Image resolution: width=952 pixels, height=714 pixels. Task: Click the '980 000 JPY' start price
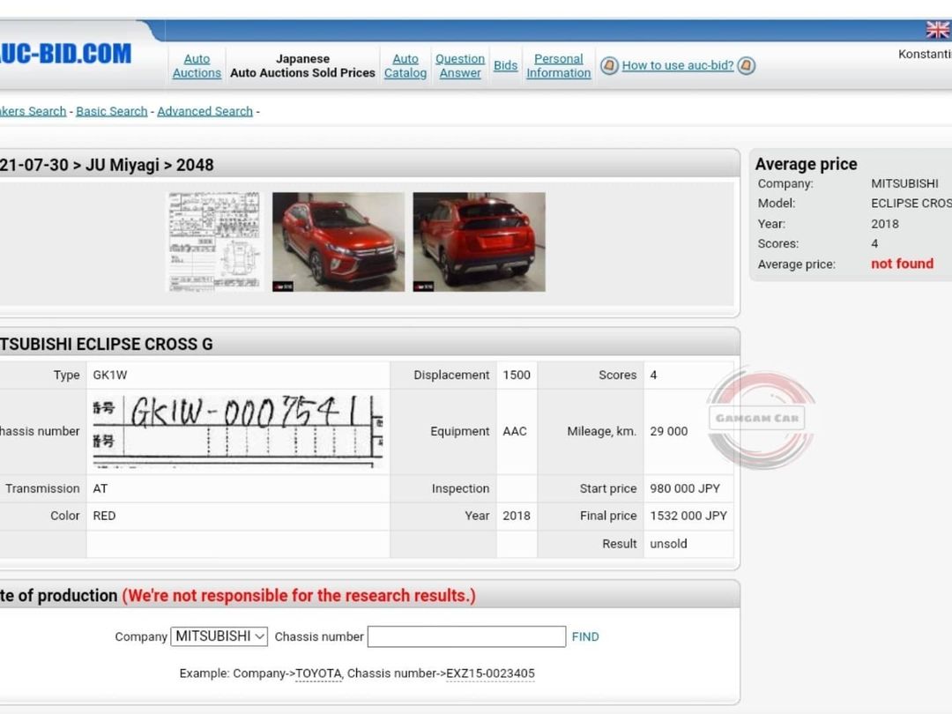(685, 488)
